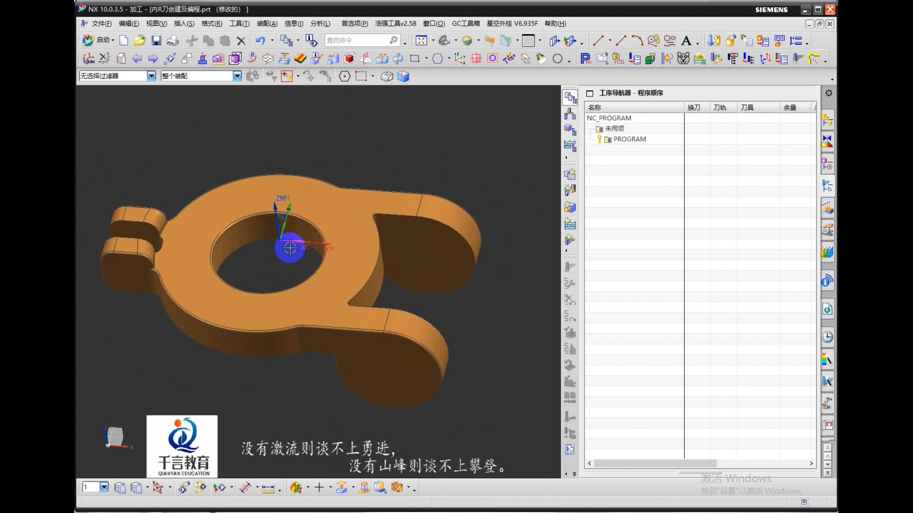Click the bear face toolbar icon
This screenshot has width=913, height=513.
pos(683,58)
